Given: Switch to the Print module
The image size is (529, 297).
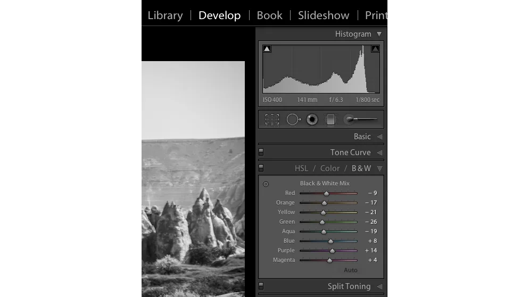Looking at the screenshot, I should 376,15.
